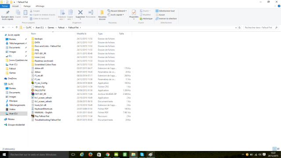The image size is (281, 158).
Task: Switch to the Affichage tab
Action: coord(40,6)
